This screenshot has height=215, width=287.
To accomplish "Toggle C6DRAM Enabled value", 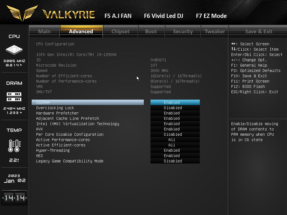I will (x=175, y=102).
